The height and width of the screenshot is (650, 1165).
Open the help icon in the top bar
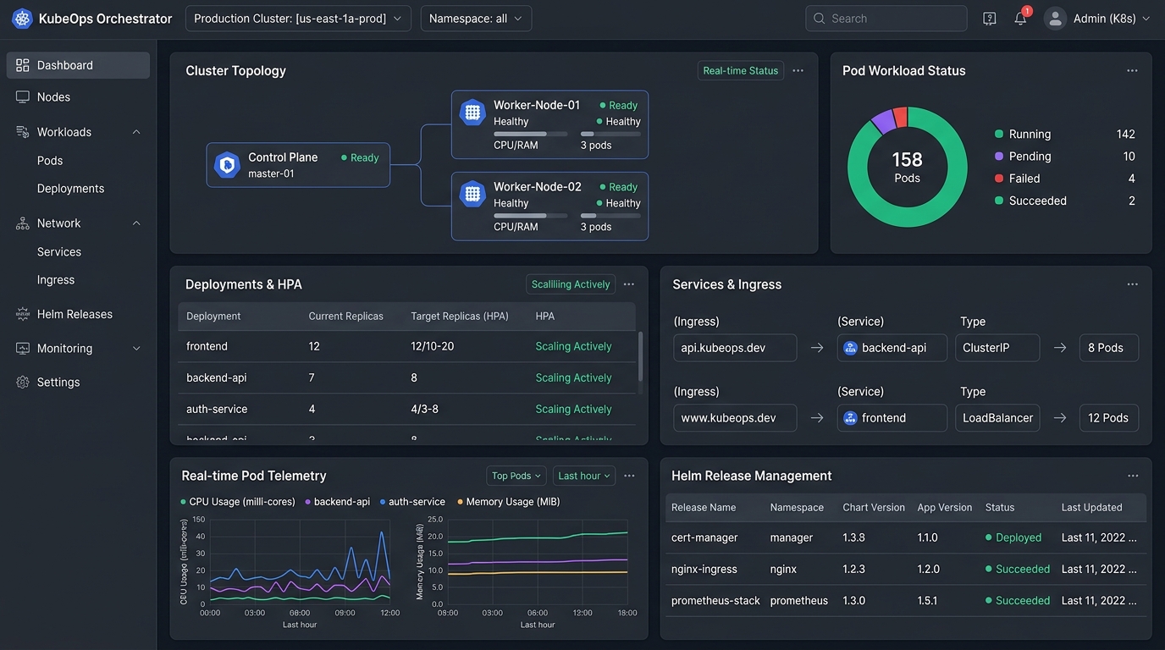point(990,19)
